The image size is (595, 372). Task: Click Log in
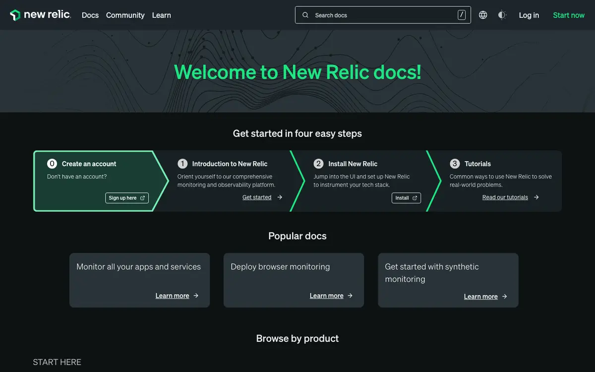click(x=529, y=15)
